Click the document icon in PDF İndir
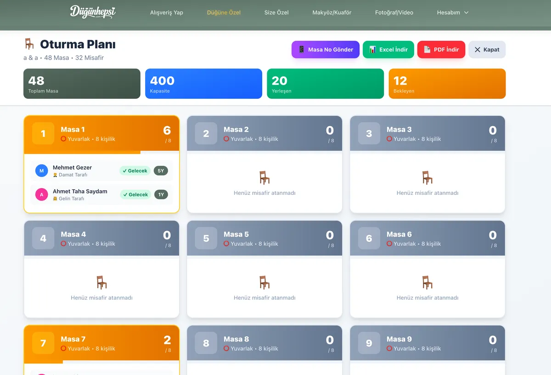Screen dimensions: 551x375 tap(427, 50)
